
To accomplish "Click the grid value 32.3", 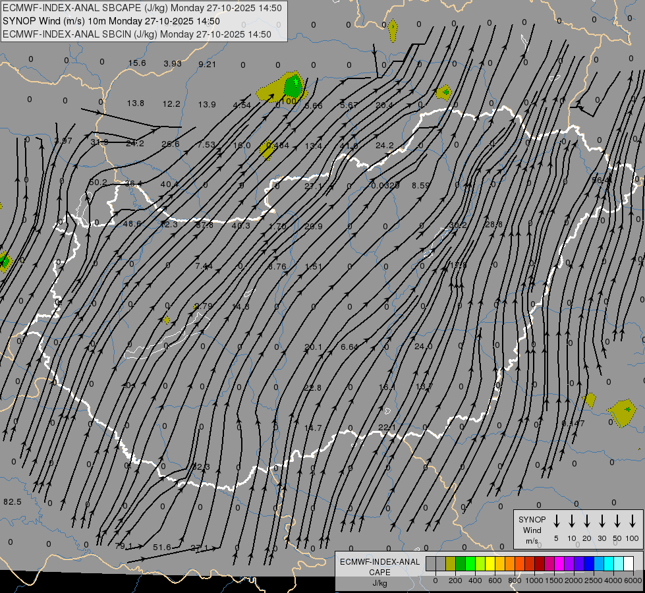I will tap(201, 466).
